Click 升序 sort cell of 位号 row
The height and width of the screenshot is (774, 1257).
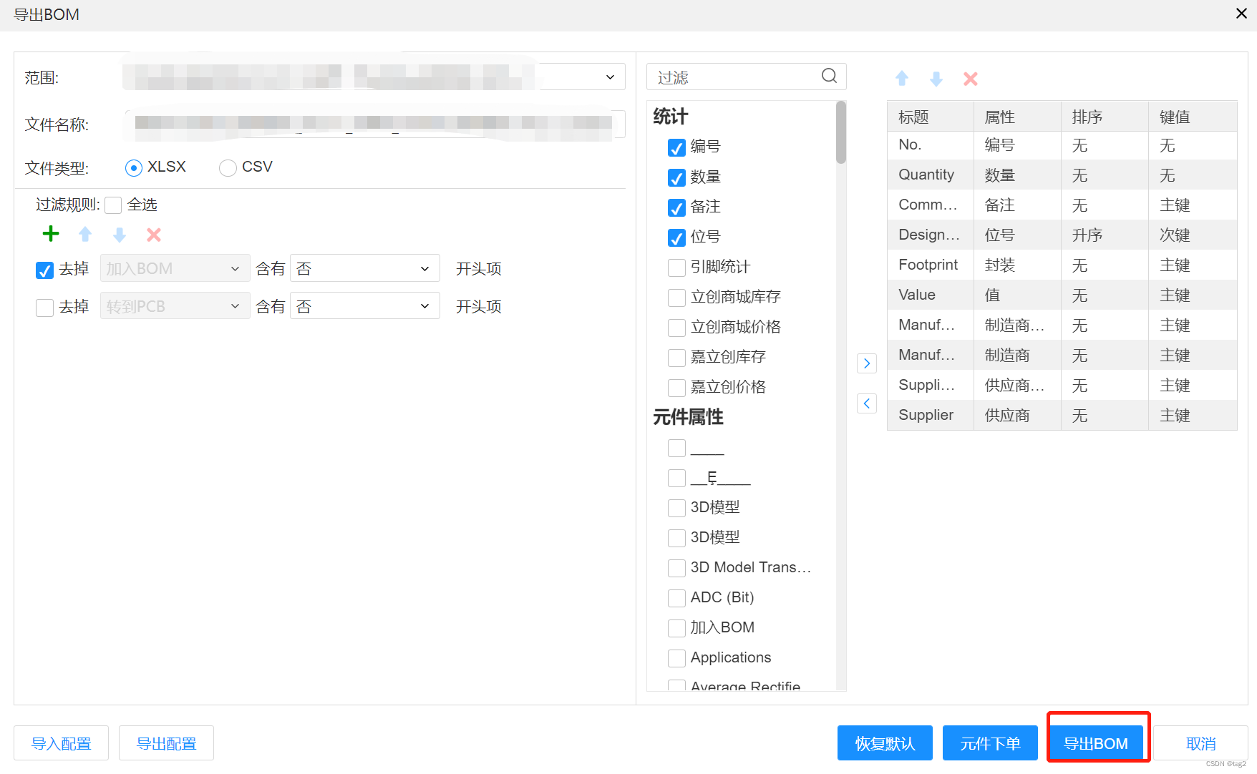click(x=1105, y=235)
